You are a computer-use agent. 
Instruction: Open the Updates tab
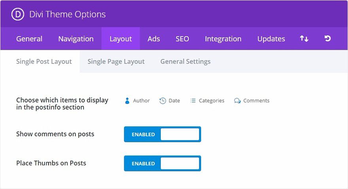(x=271, y=39)
